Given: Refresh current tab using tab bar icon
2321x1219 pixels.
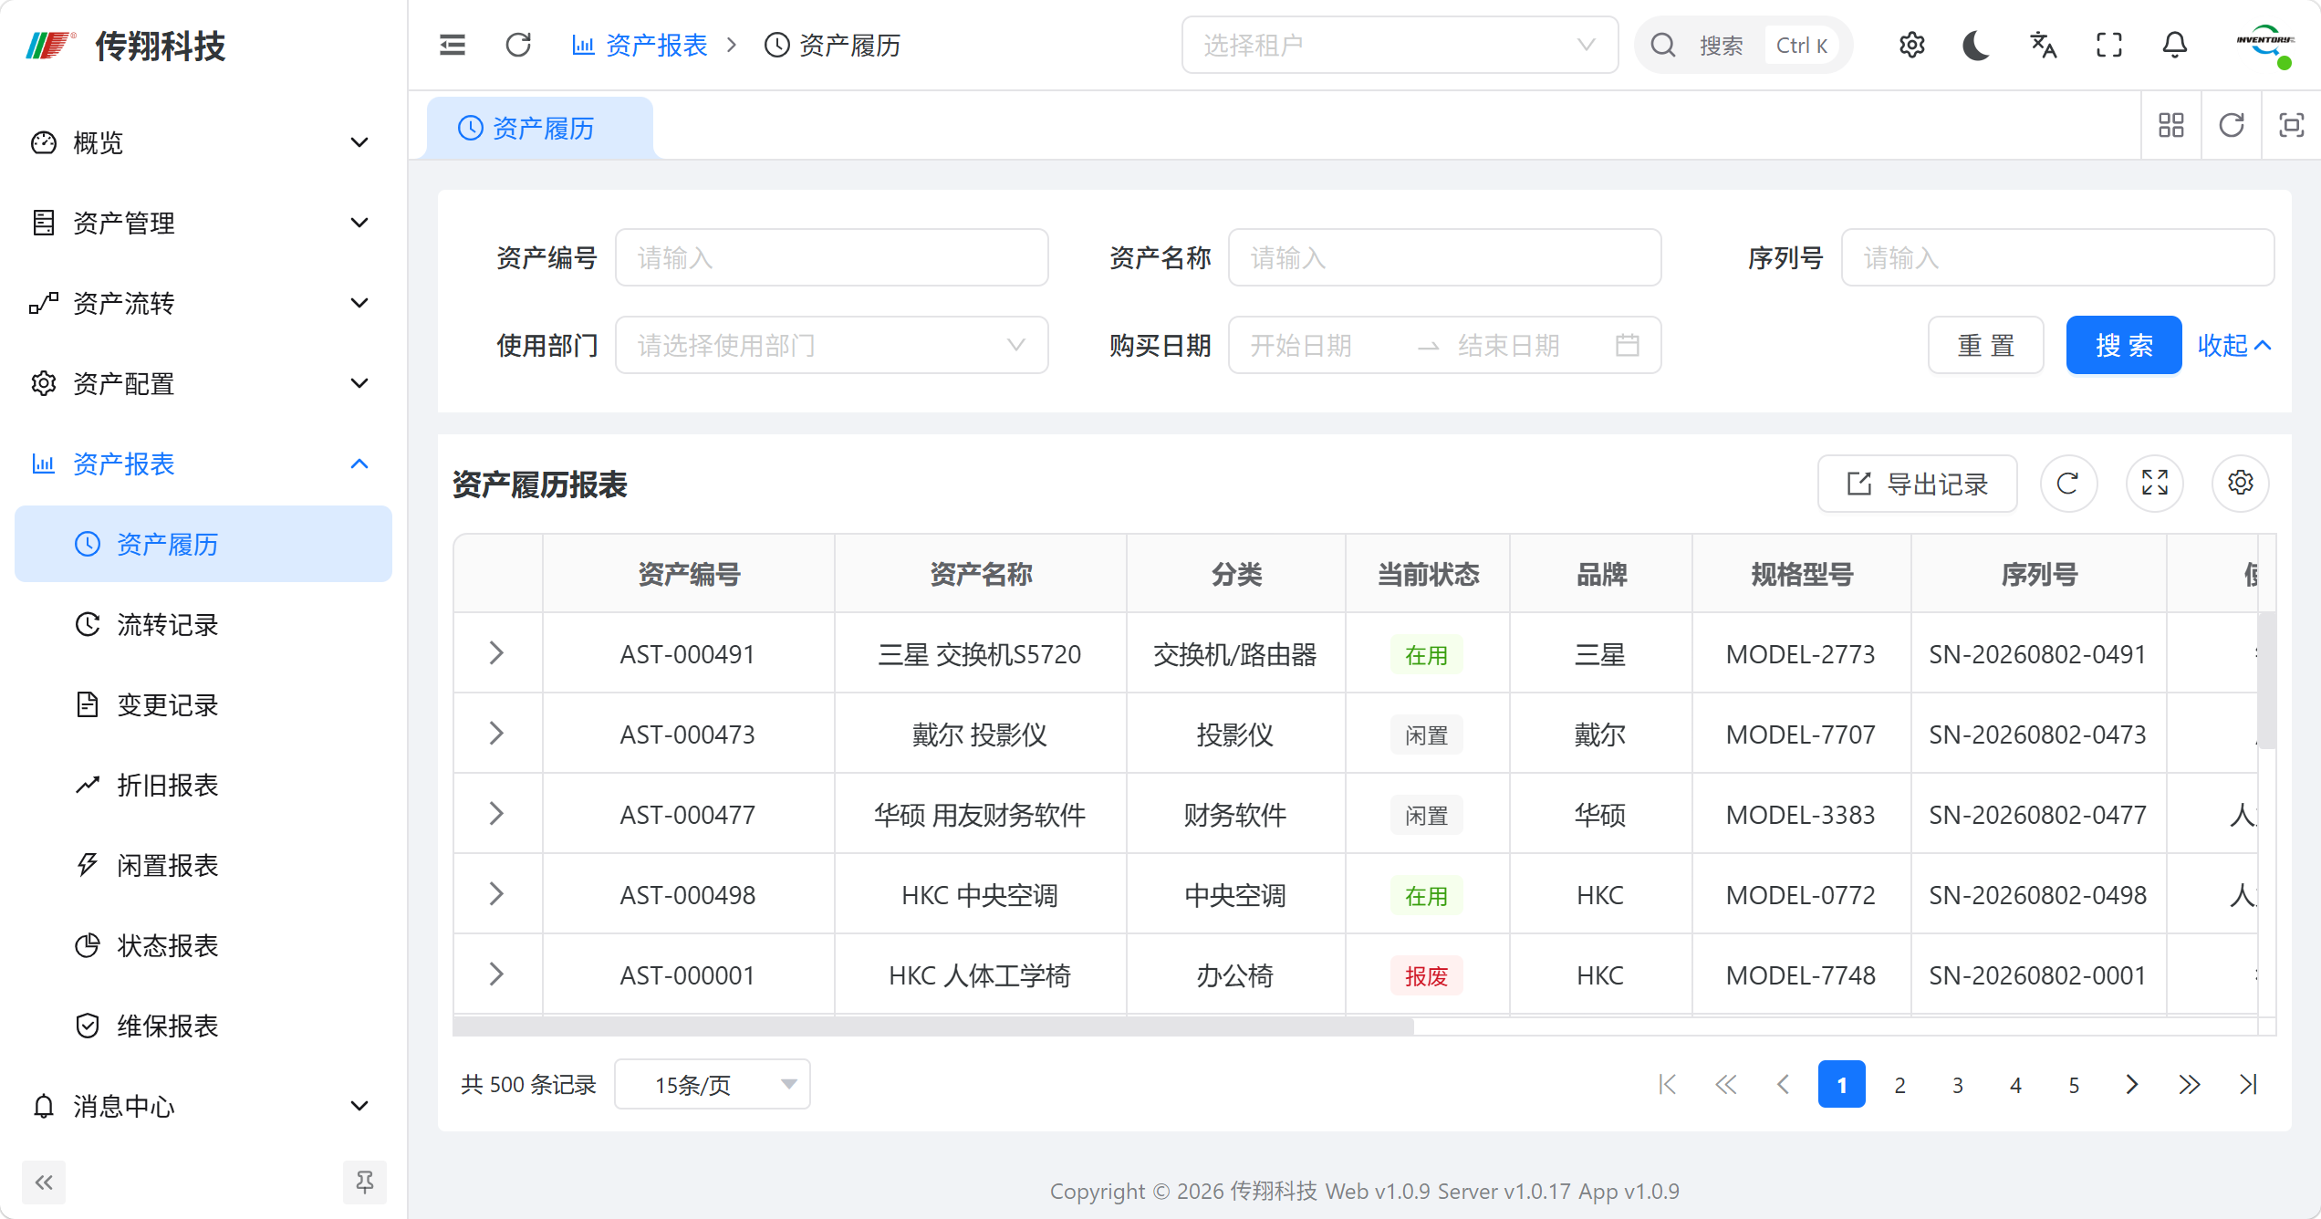Looking at the screenshot, I should (2232, 125).
